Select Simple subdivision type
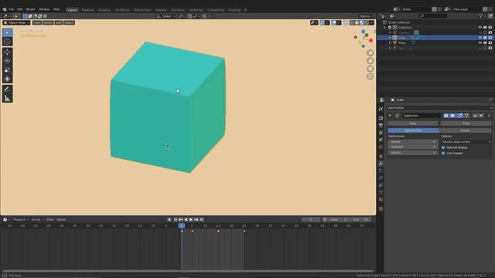This screenshot has height=278, width=495. point(466,131)
